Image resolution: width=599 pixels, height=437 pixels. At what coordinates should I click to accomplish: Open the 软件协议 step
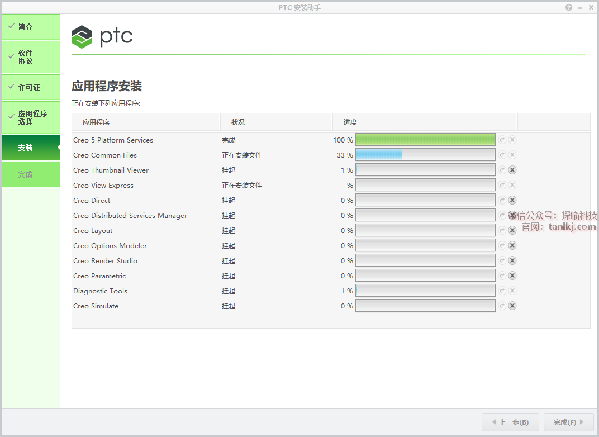pyautogui.click(x=31, y=57)
